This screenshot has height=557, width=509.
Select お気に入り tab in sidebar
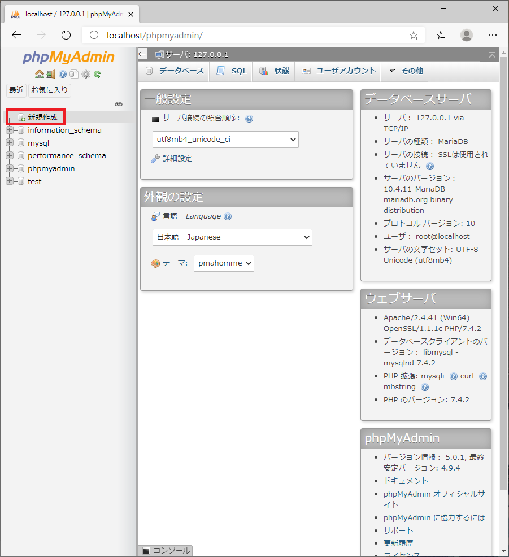[x=49, y=90]
